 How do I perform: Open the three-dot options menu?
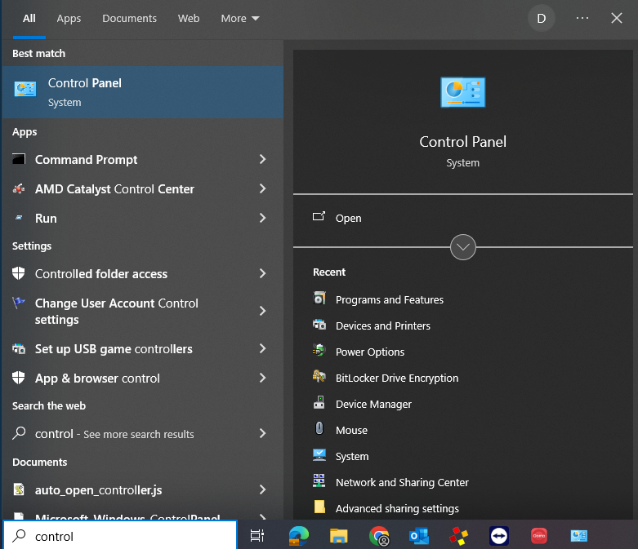(x=582, y=18)
